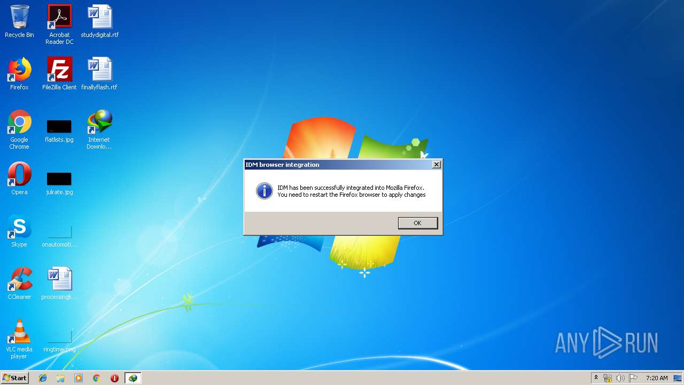The image size is (684, 385).
Task: Switch to the IDM taskbar button
Action: point(133,378)
